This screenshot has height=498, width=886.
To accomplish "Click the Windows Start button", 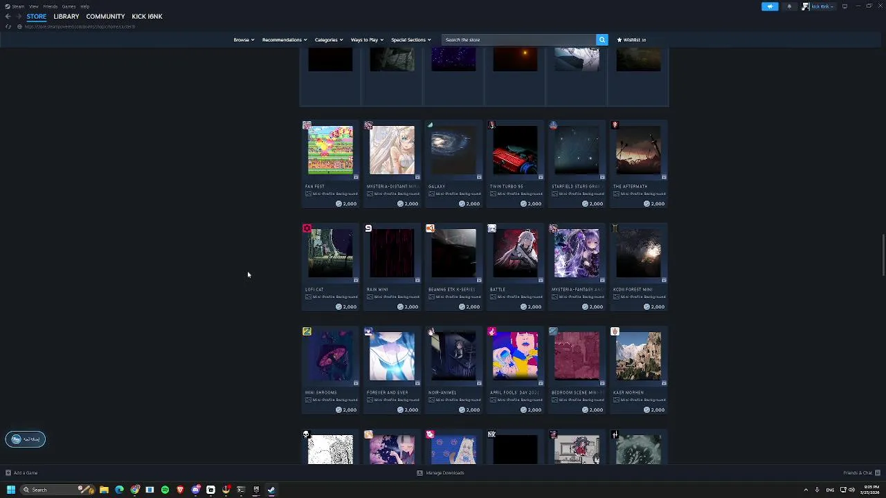I will [11, 490].
